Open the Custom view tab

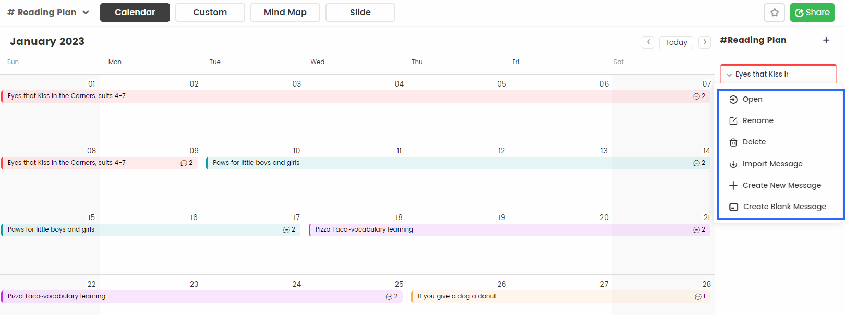[210, 13]
